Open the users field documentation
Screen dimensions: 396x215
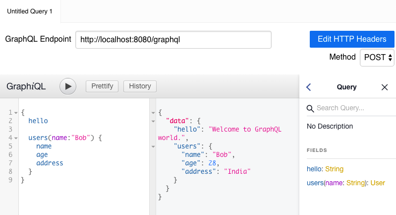tap(315, 183)
